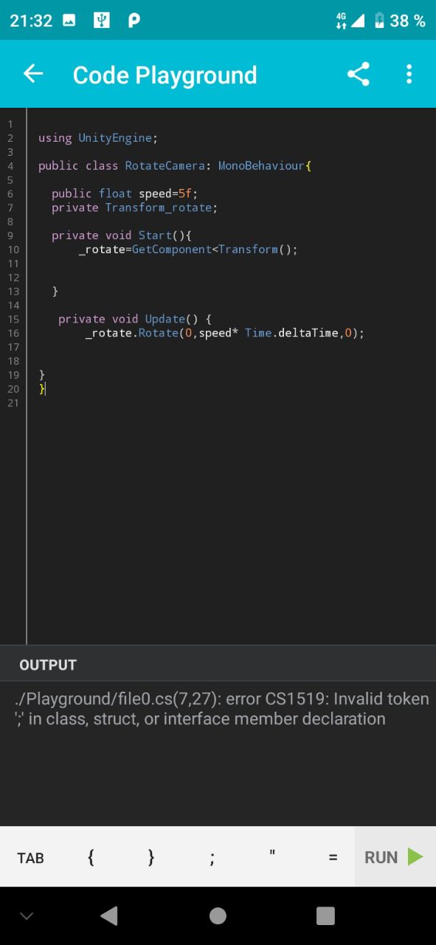The width and height of the screenshot is (436, 945).
Task: Click the Code Playground title
Action: pos(165,75)
